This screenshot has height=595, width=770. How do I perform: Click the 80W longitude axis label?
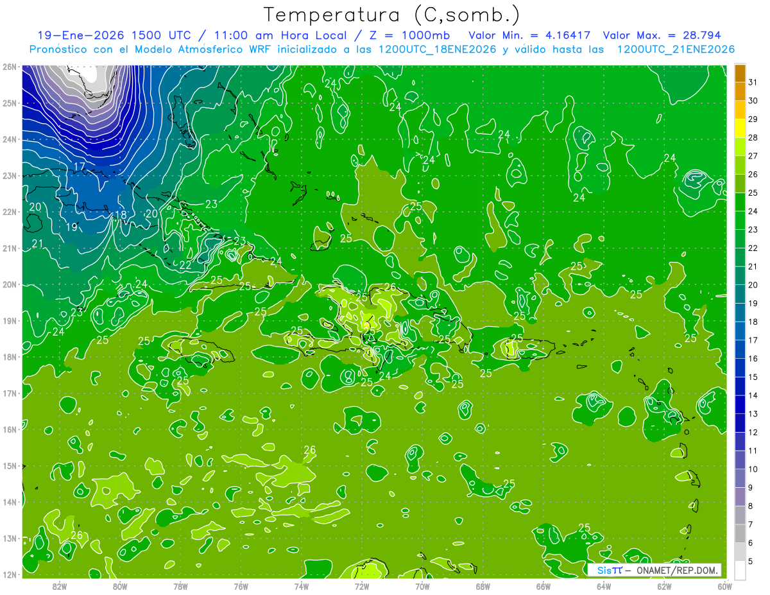(x=120, y=586)
